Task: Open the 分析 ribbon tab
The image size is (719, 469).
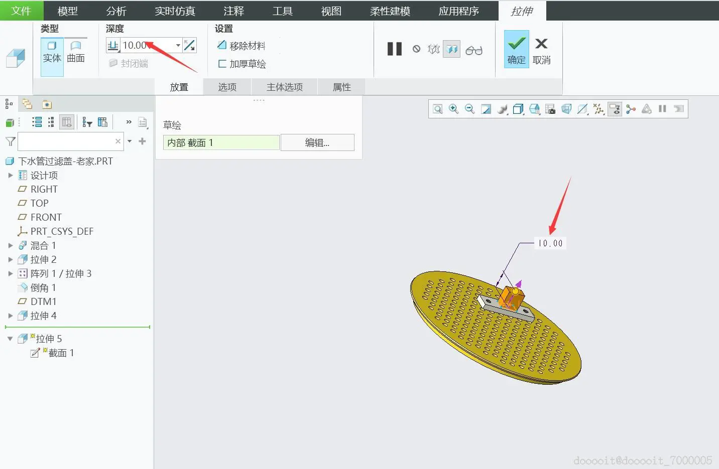Action: (116, 11)
